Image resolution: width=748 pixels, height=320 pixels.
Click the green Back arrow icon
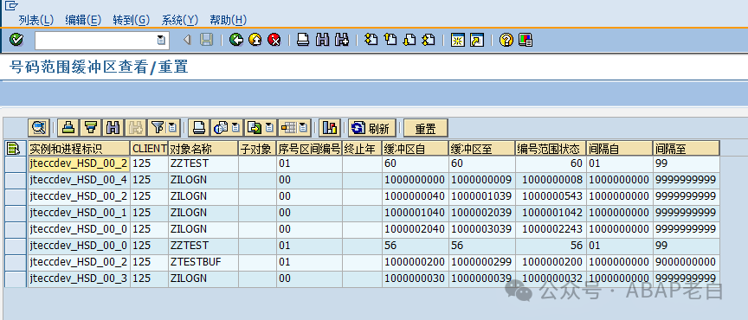(236, 40)
